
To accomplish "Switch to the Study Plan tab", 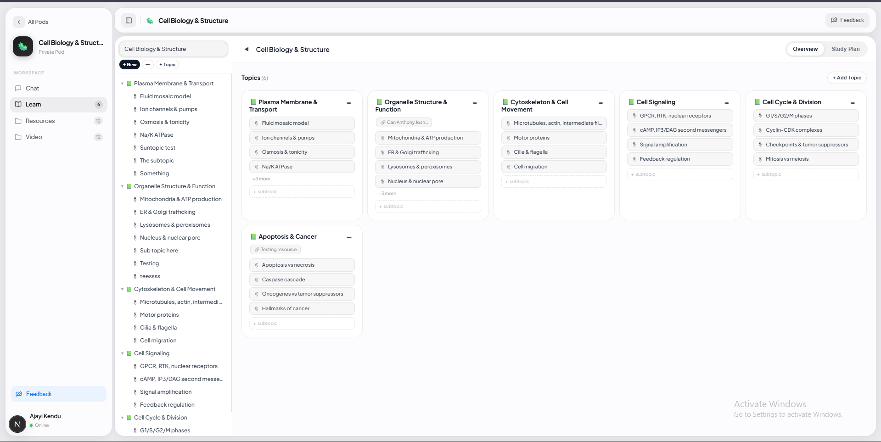I will tap(845, 49).
